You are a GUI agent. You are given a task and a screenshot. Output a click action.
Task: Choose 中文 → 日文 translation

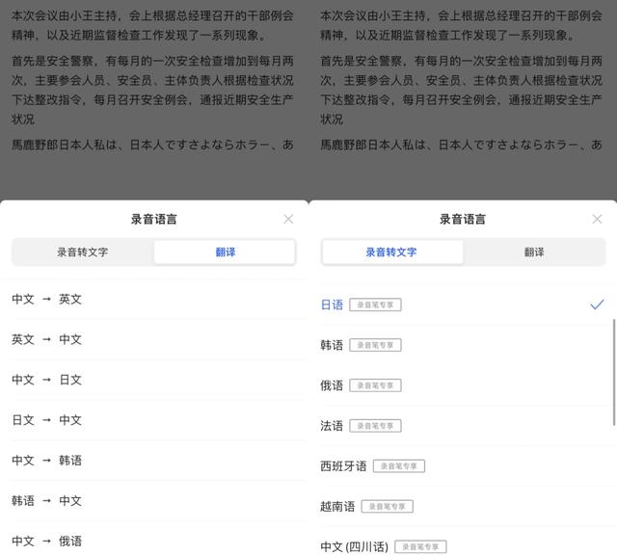pos(154,380)
